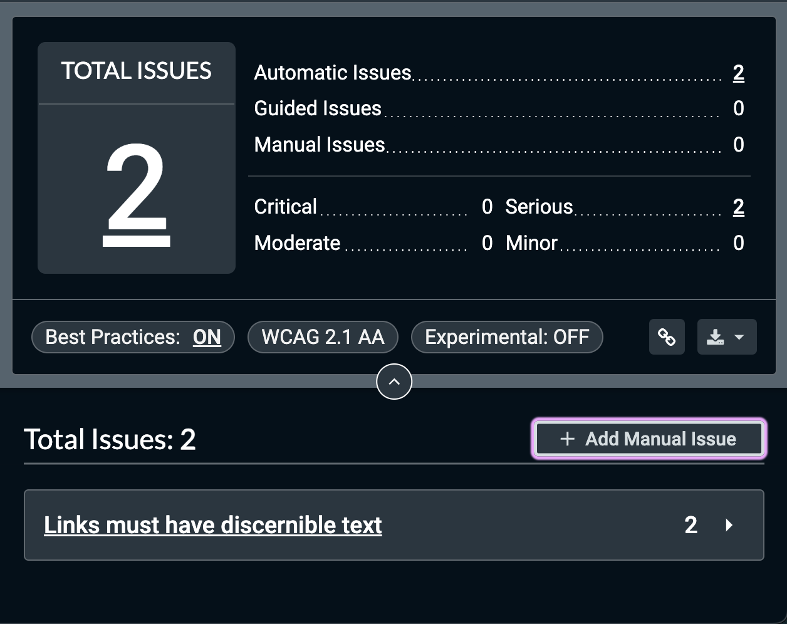787x624 pixels.
Task: Click the Minor issues count zero
Action: pyautogui.click(x=739, y=243)
